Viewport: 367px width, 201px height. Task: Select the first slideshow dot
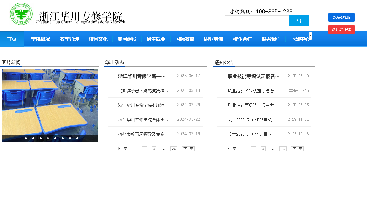[x=26, y=138]
